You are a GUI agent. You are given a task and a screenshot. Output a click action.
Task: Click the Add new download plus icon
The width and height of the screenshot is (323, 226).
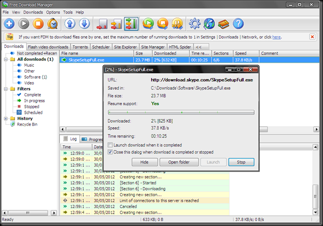[x=9, y=24]
